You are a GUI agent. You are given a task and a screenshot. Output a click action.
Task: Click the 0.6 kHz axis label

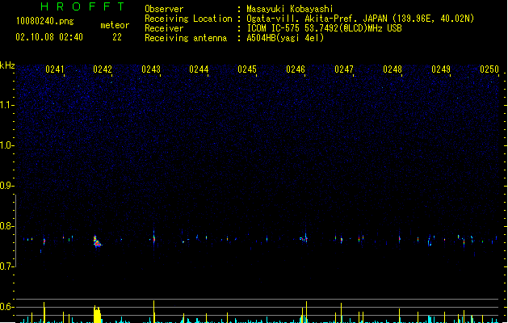click(x=6, y=307)
